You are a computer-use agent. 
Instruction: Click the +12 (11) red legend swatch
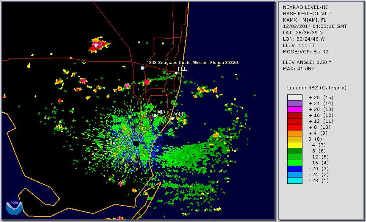[x=295, y=122]
